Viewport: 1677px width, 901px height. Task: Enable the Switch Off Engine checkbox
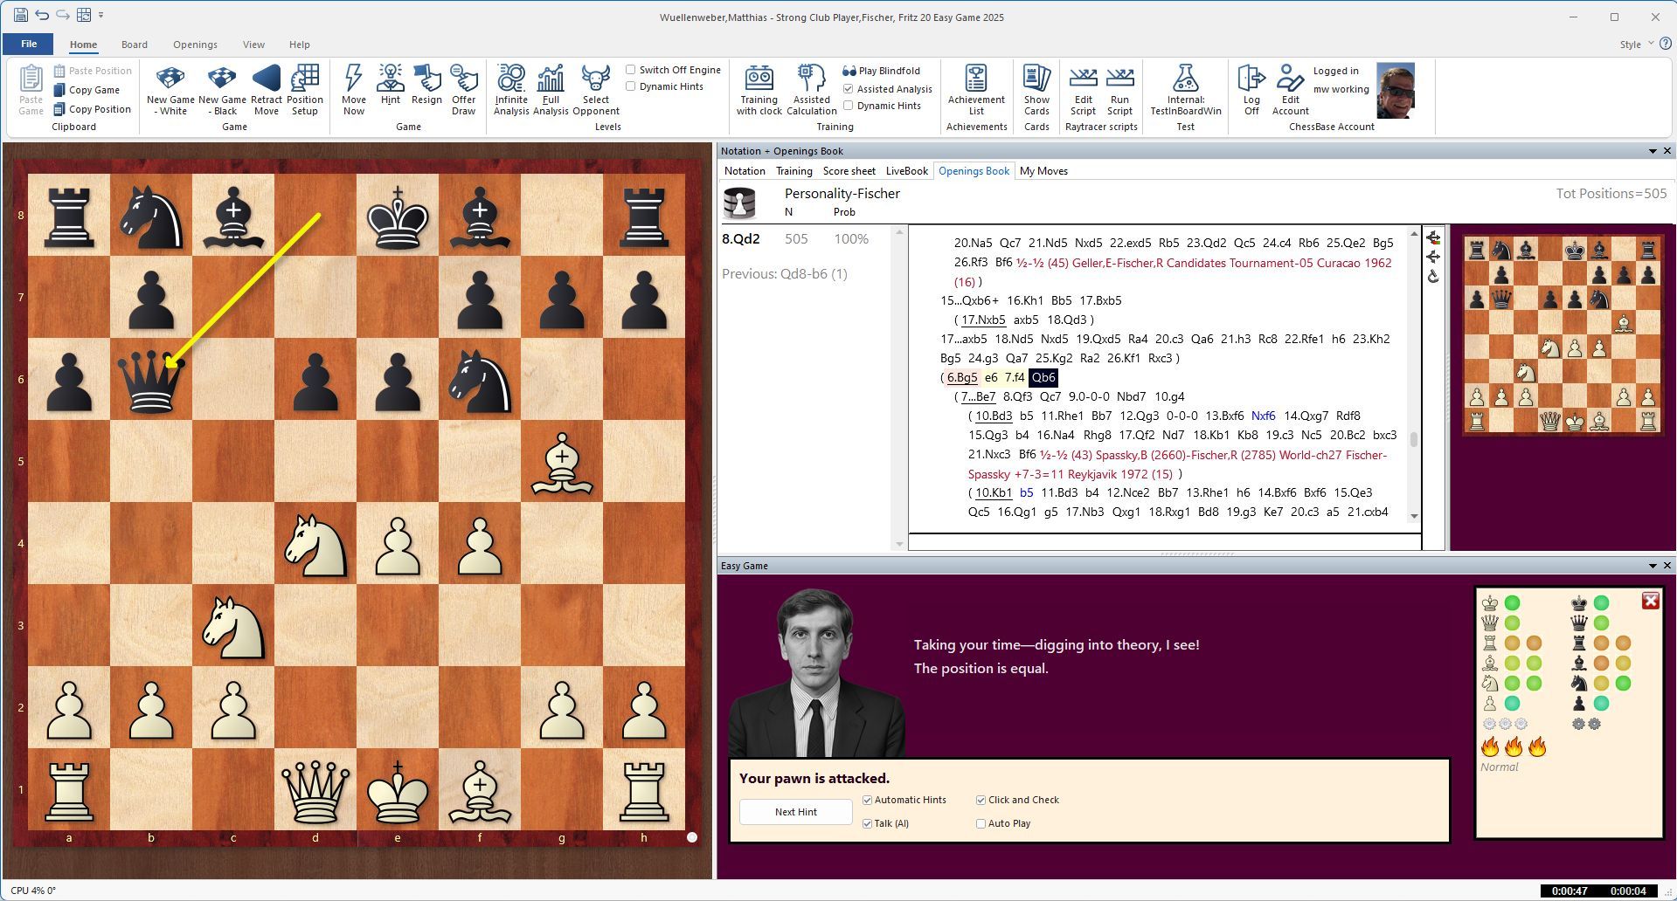point(631,70)
